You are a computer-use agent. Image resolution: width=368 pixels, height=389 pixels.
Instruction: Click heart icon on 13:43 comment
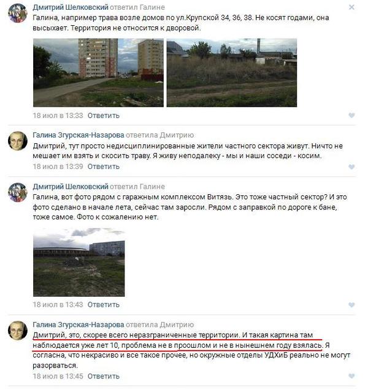click(x=351, y=305)
